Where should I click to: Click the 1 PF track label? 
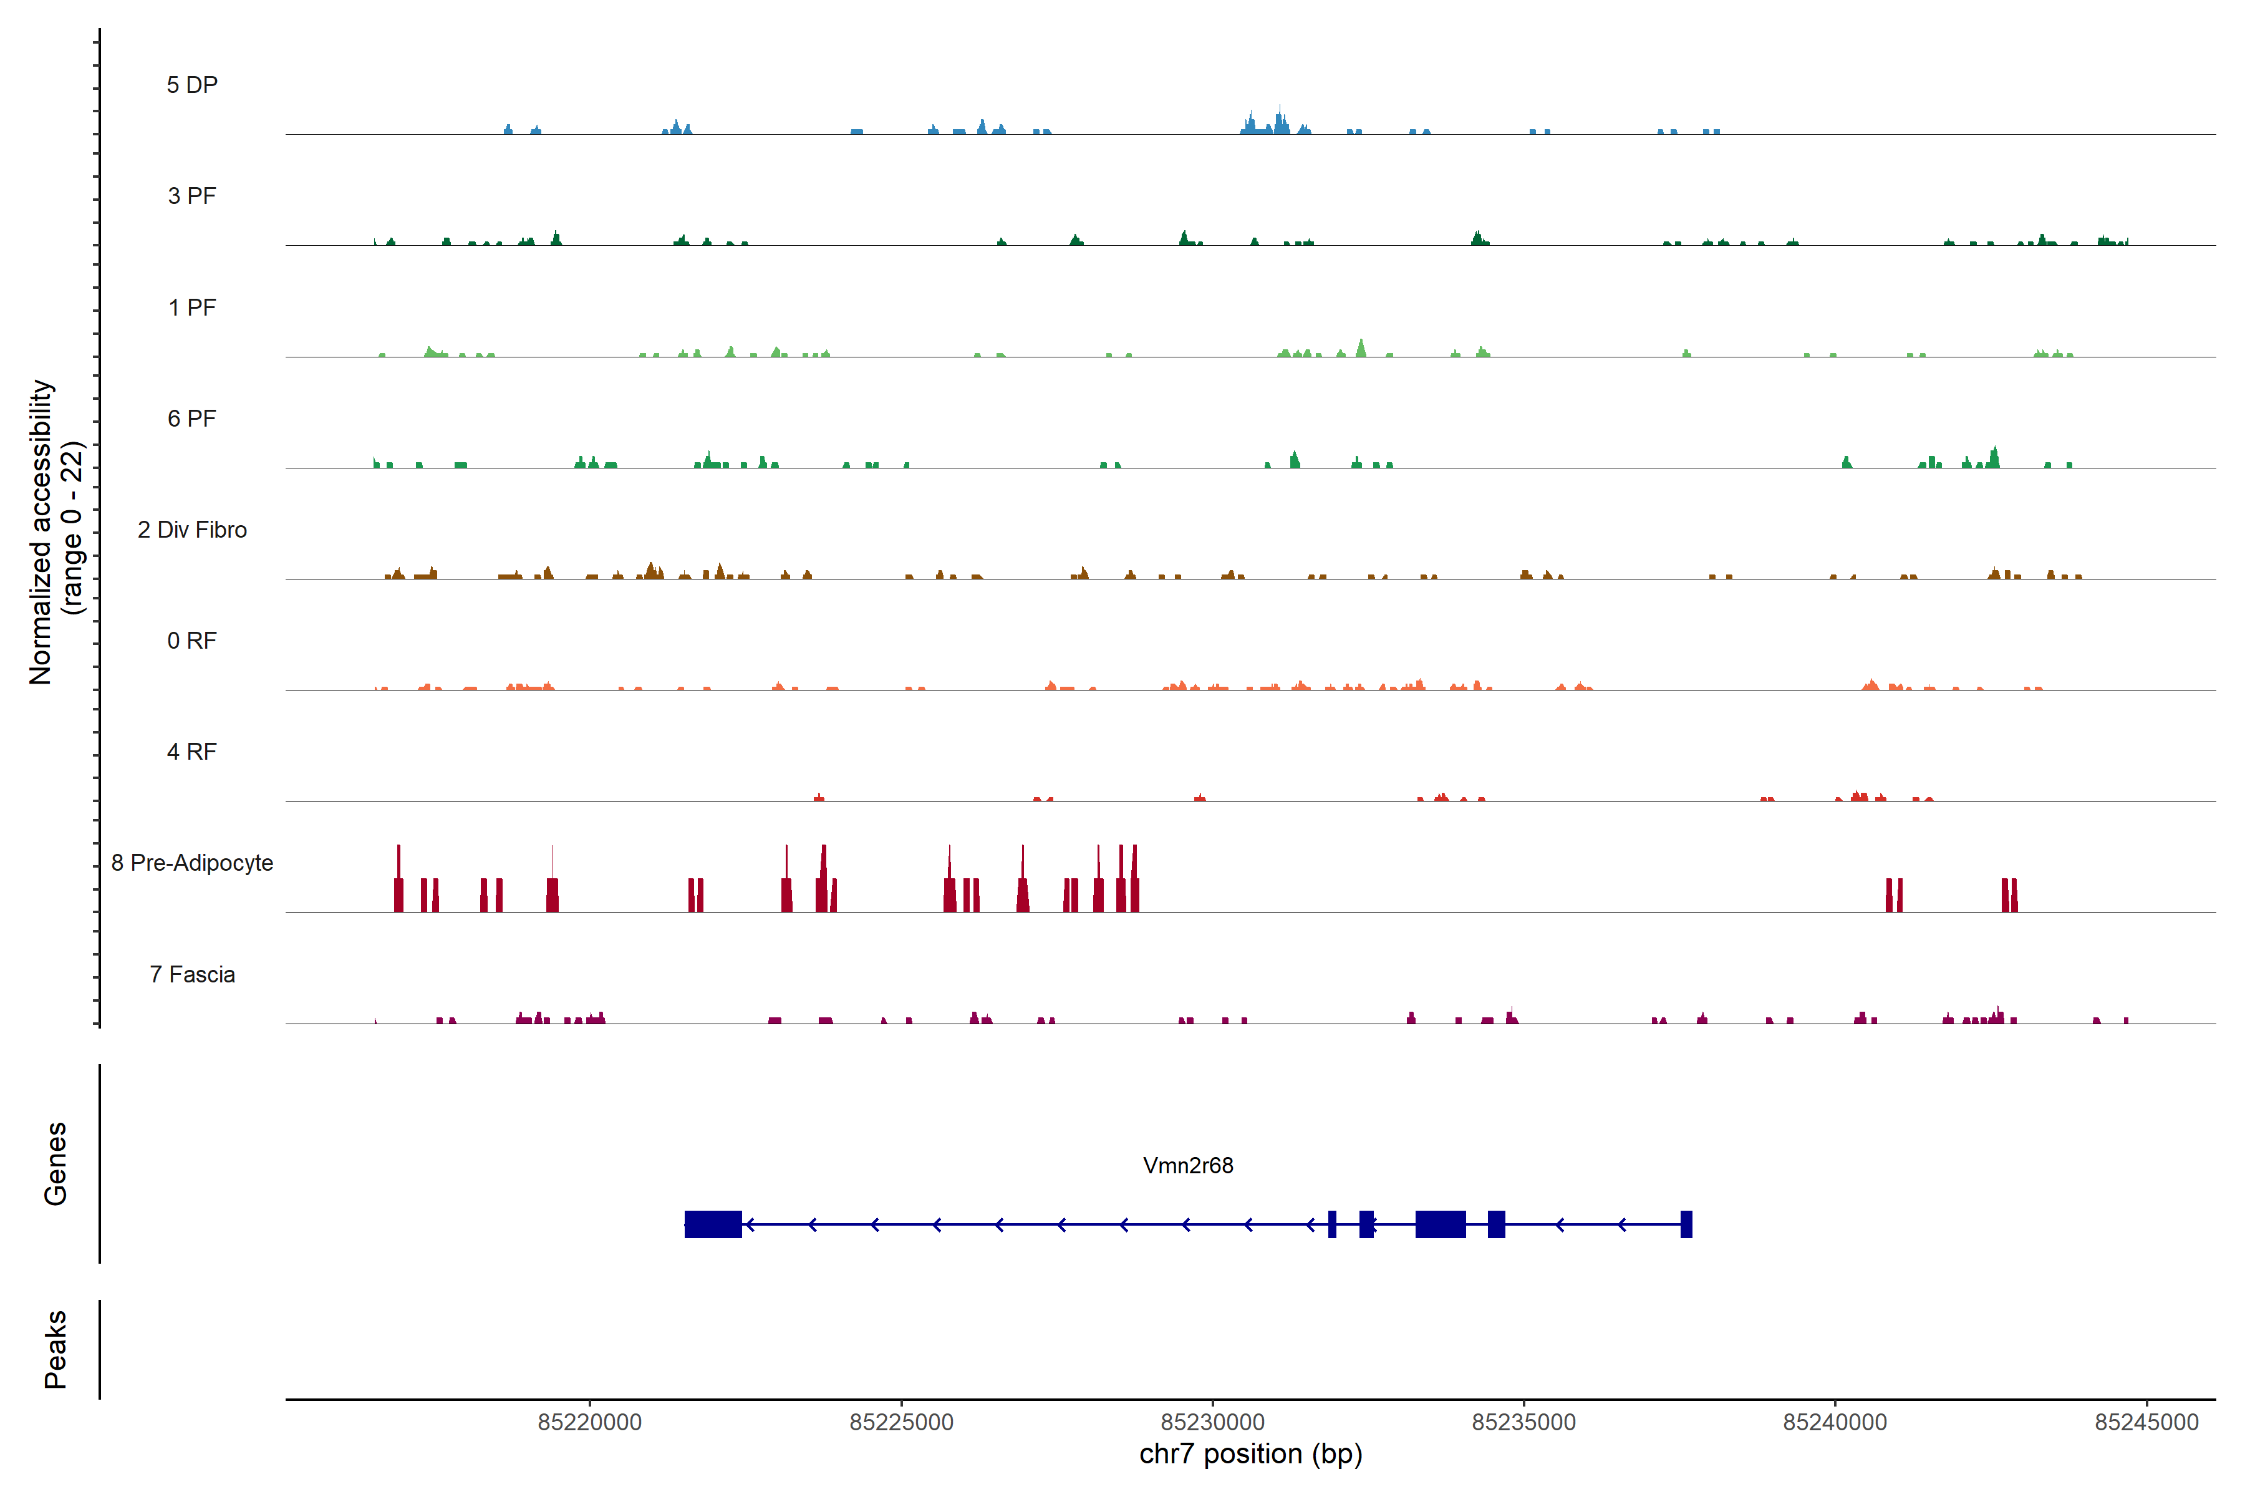point(192,308)
